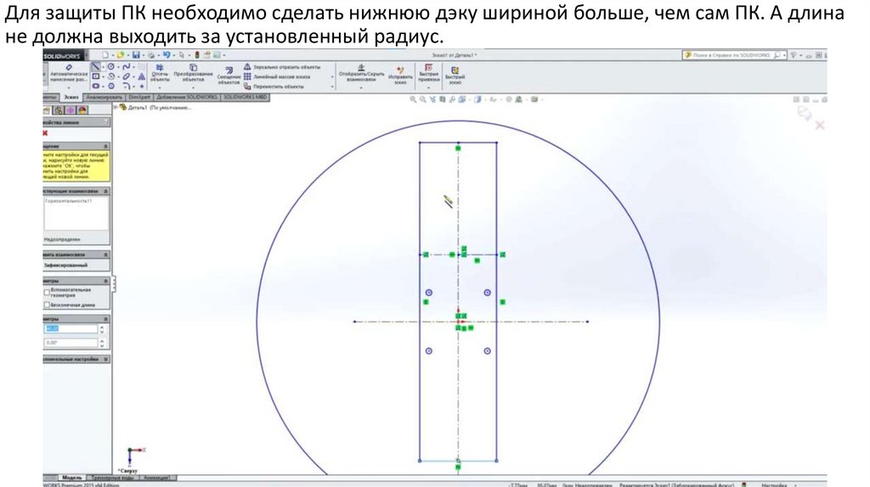This screenshot has width=870, height=487.
Task: Switch to the Evaluate (Анализировать) tab
Action: 105,97
